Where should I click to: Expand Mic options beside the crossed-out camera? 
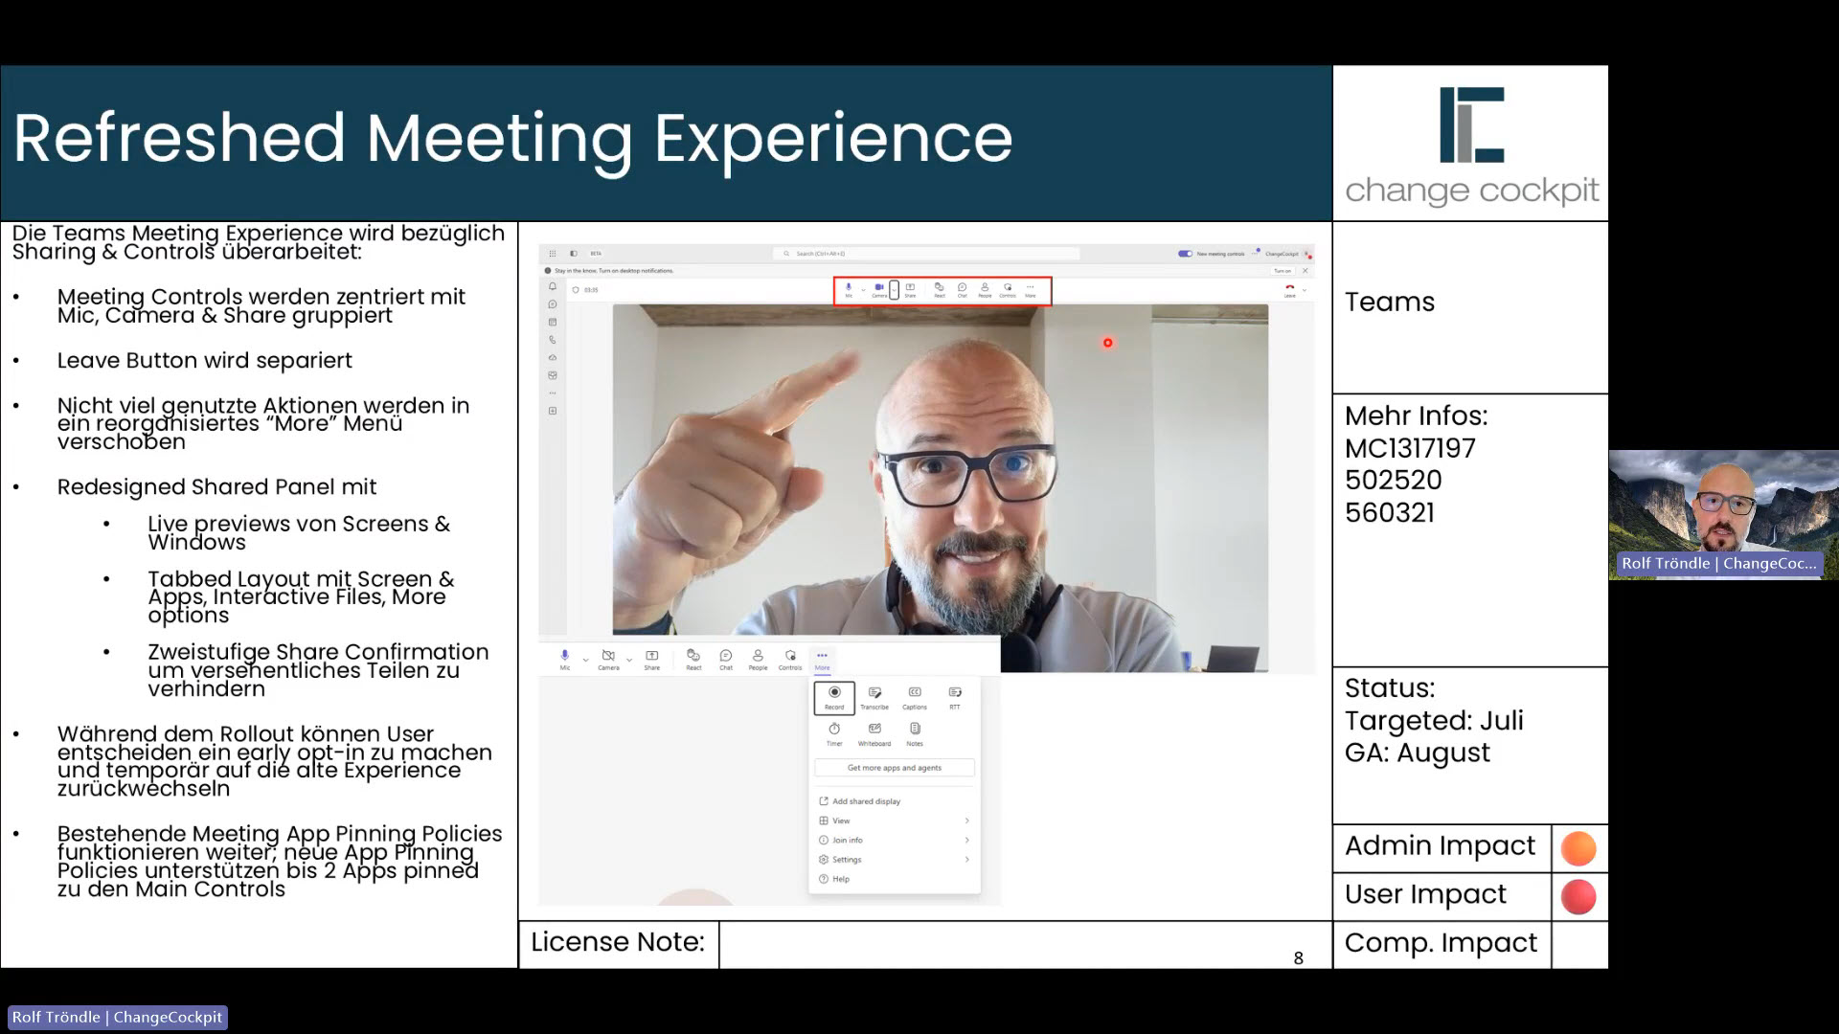coord(585,660)
